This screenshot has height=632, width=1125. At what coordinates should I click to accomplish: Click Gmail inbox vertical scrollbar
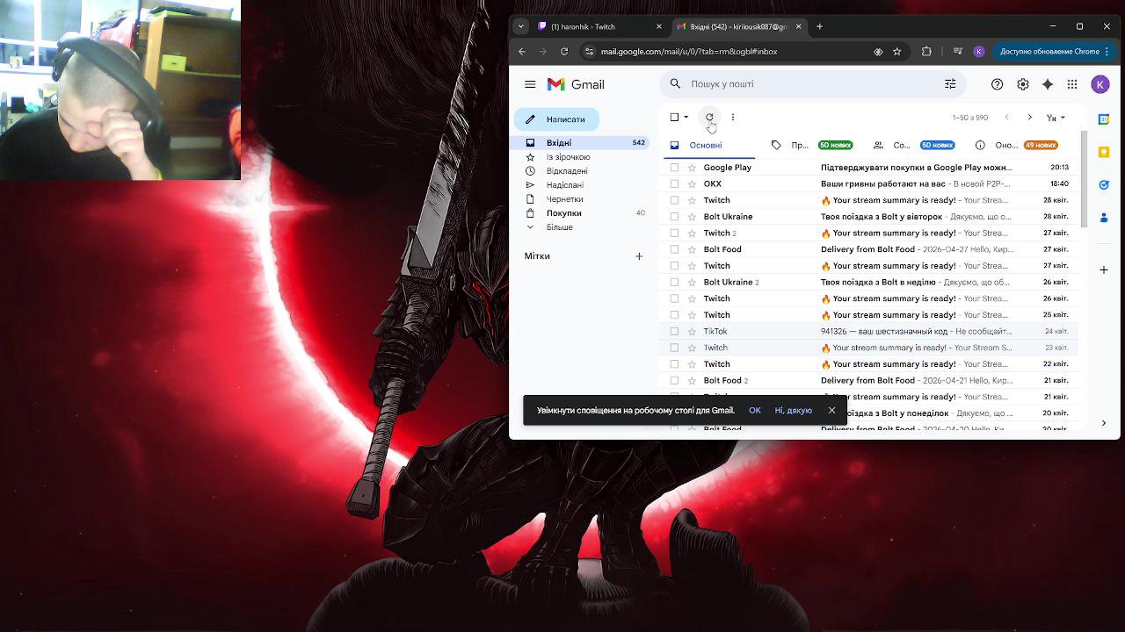click(x=1084, y=180)
